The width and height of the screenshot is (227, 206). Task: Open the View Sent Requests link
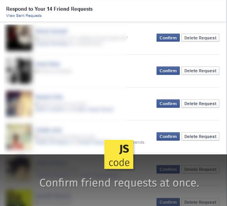(x=24, y=16)
